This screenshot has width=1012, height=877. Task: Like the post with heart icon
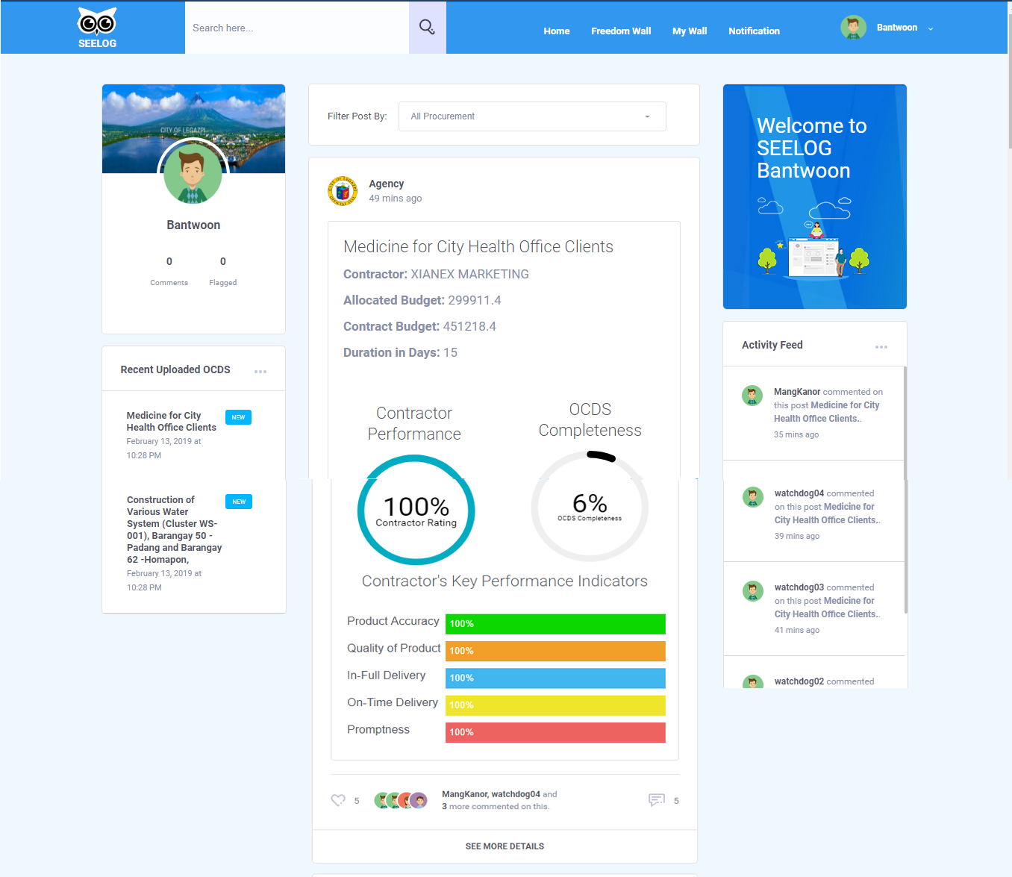pos(338,800)
